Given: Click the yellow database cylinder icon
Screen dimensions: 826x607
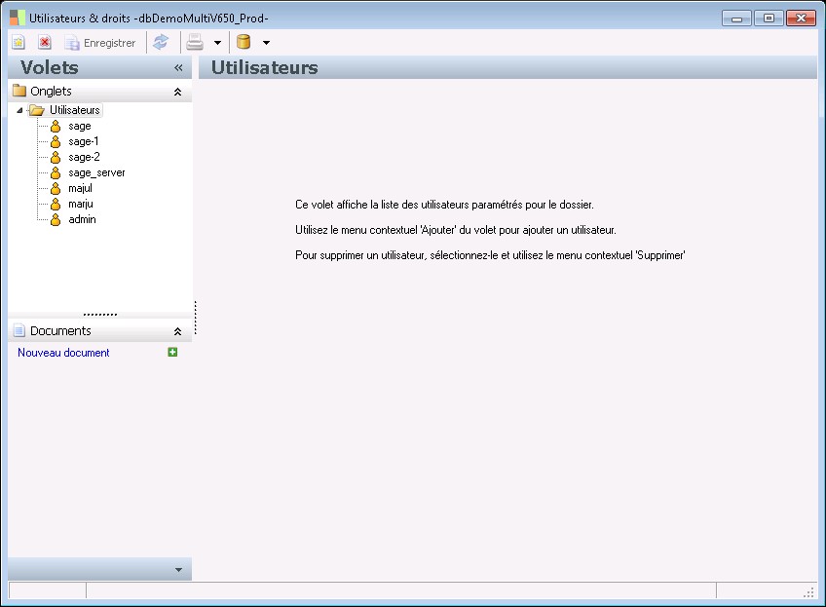Looking at the screenshot, I should tap(244, 42).
